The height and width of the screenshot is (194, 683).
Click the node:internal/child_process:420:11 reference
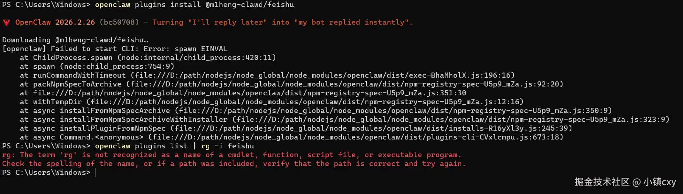tap(196, 57)
